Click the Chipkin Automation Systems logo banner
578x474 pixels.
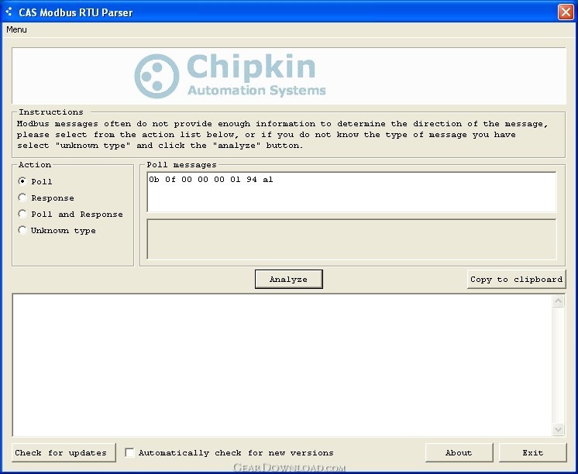click(289, 76)
